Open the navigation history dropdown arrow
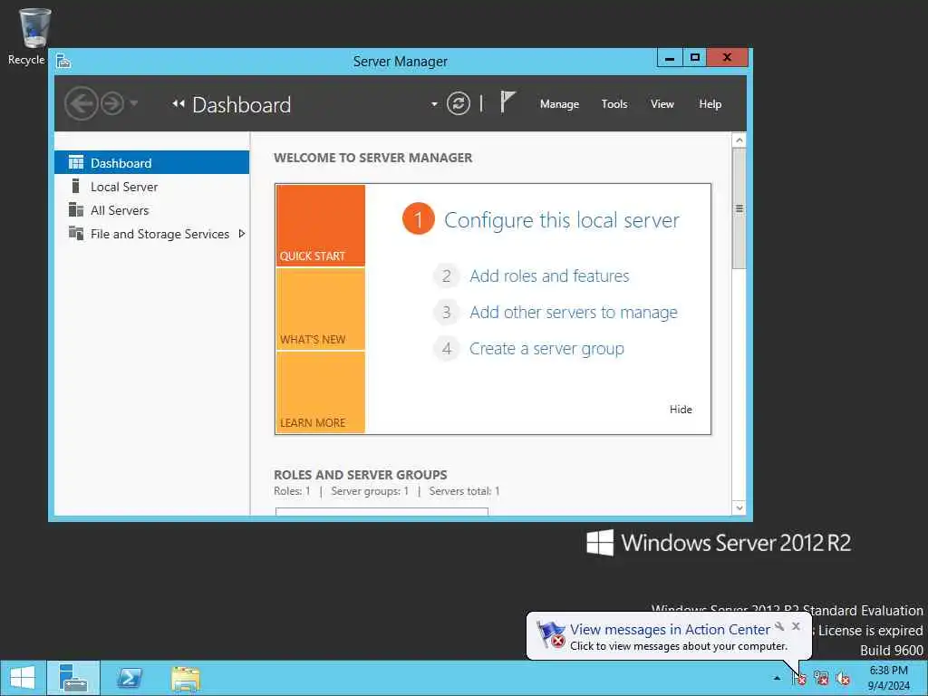 pyautogui.click(x=134, y=103)
